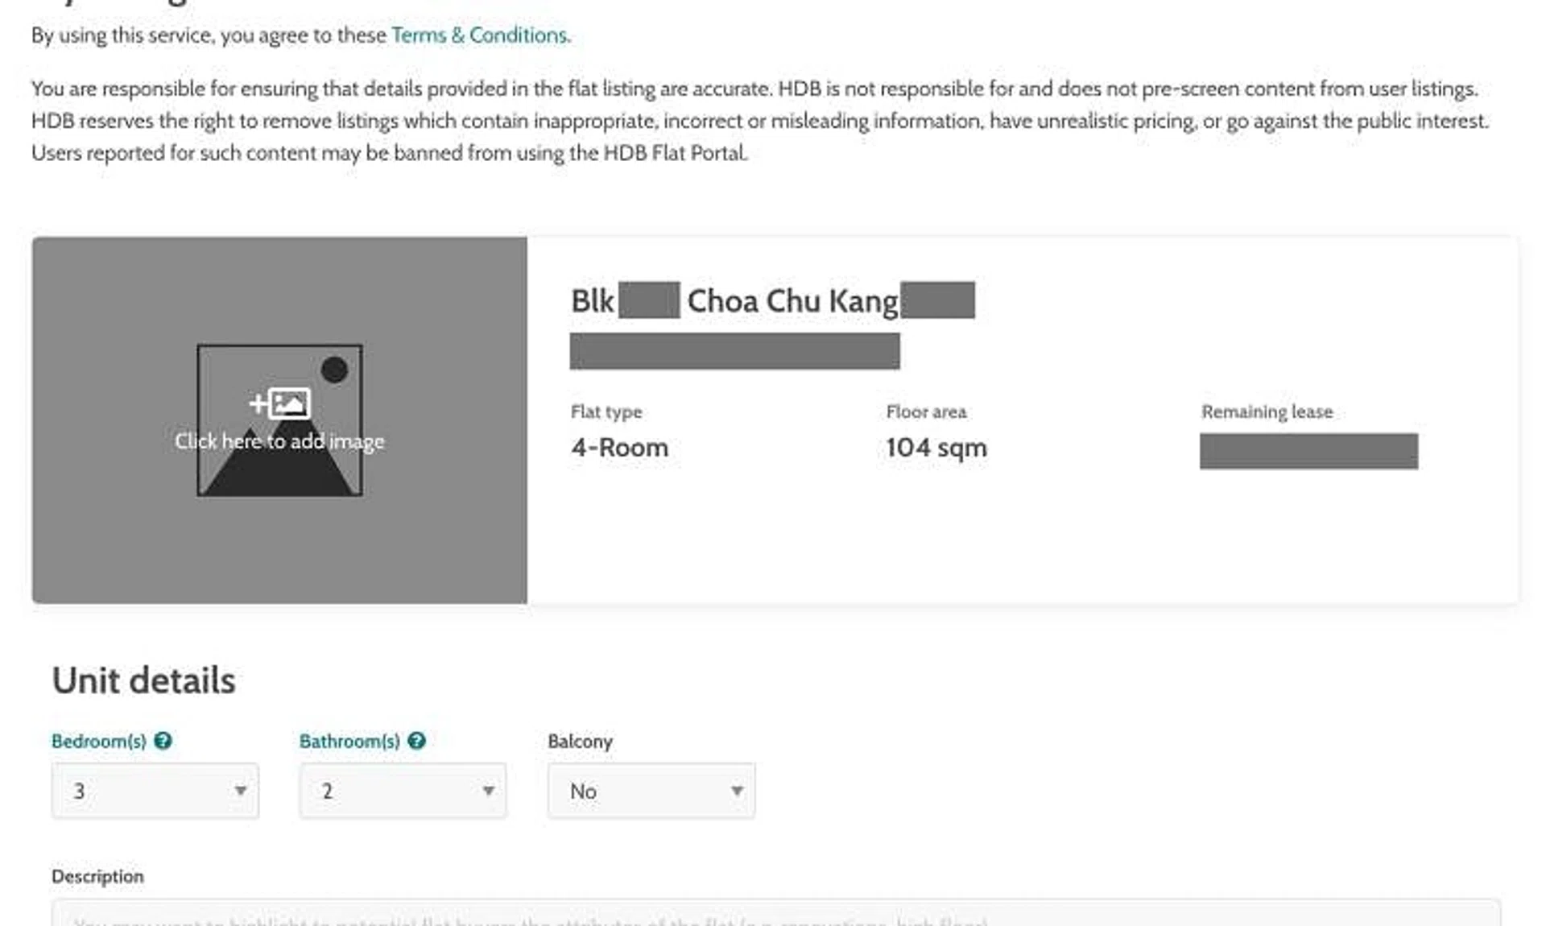Click the dark sun circle in image placeholder
This screenshot has height=926, width=1546.
tap(334, 370)
